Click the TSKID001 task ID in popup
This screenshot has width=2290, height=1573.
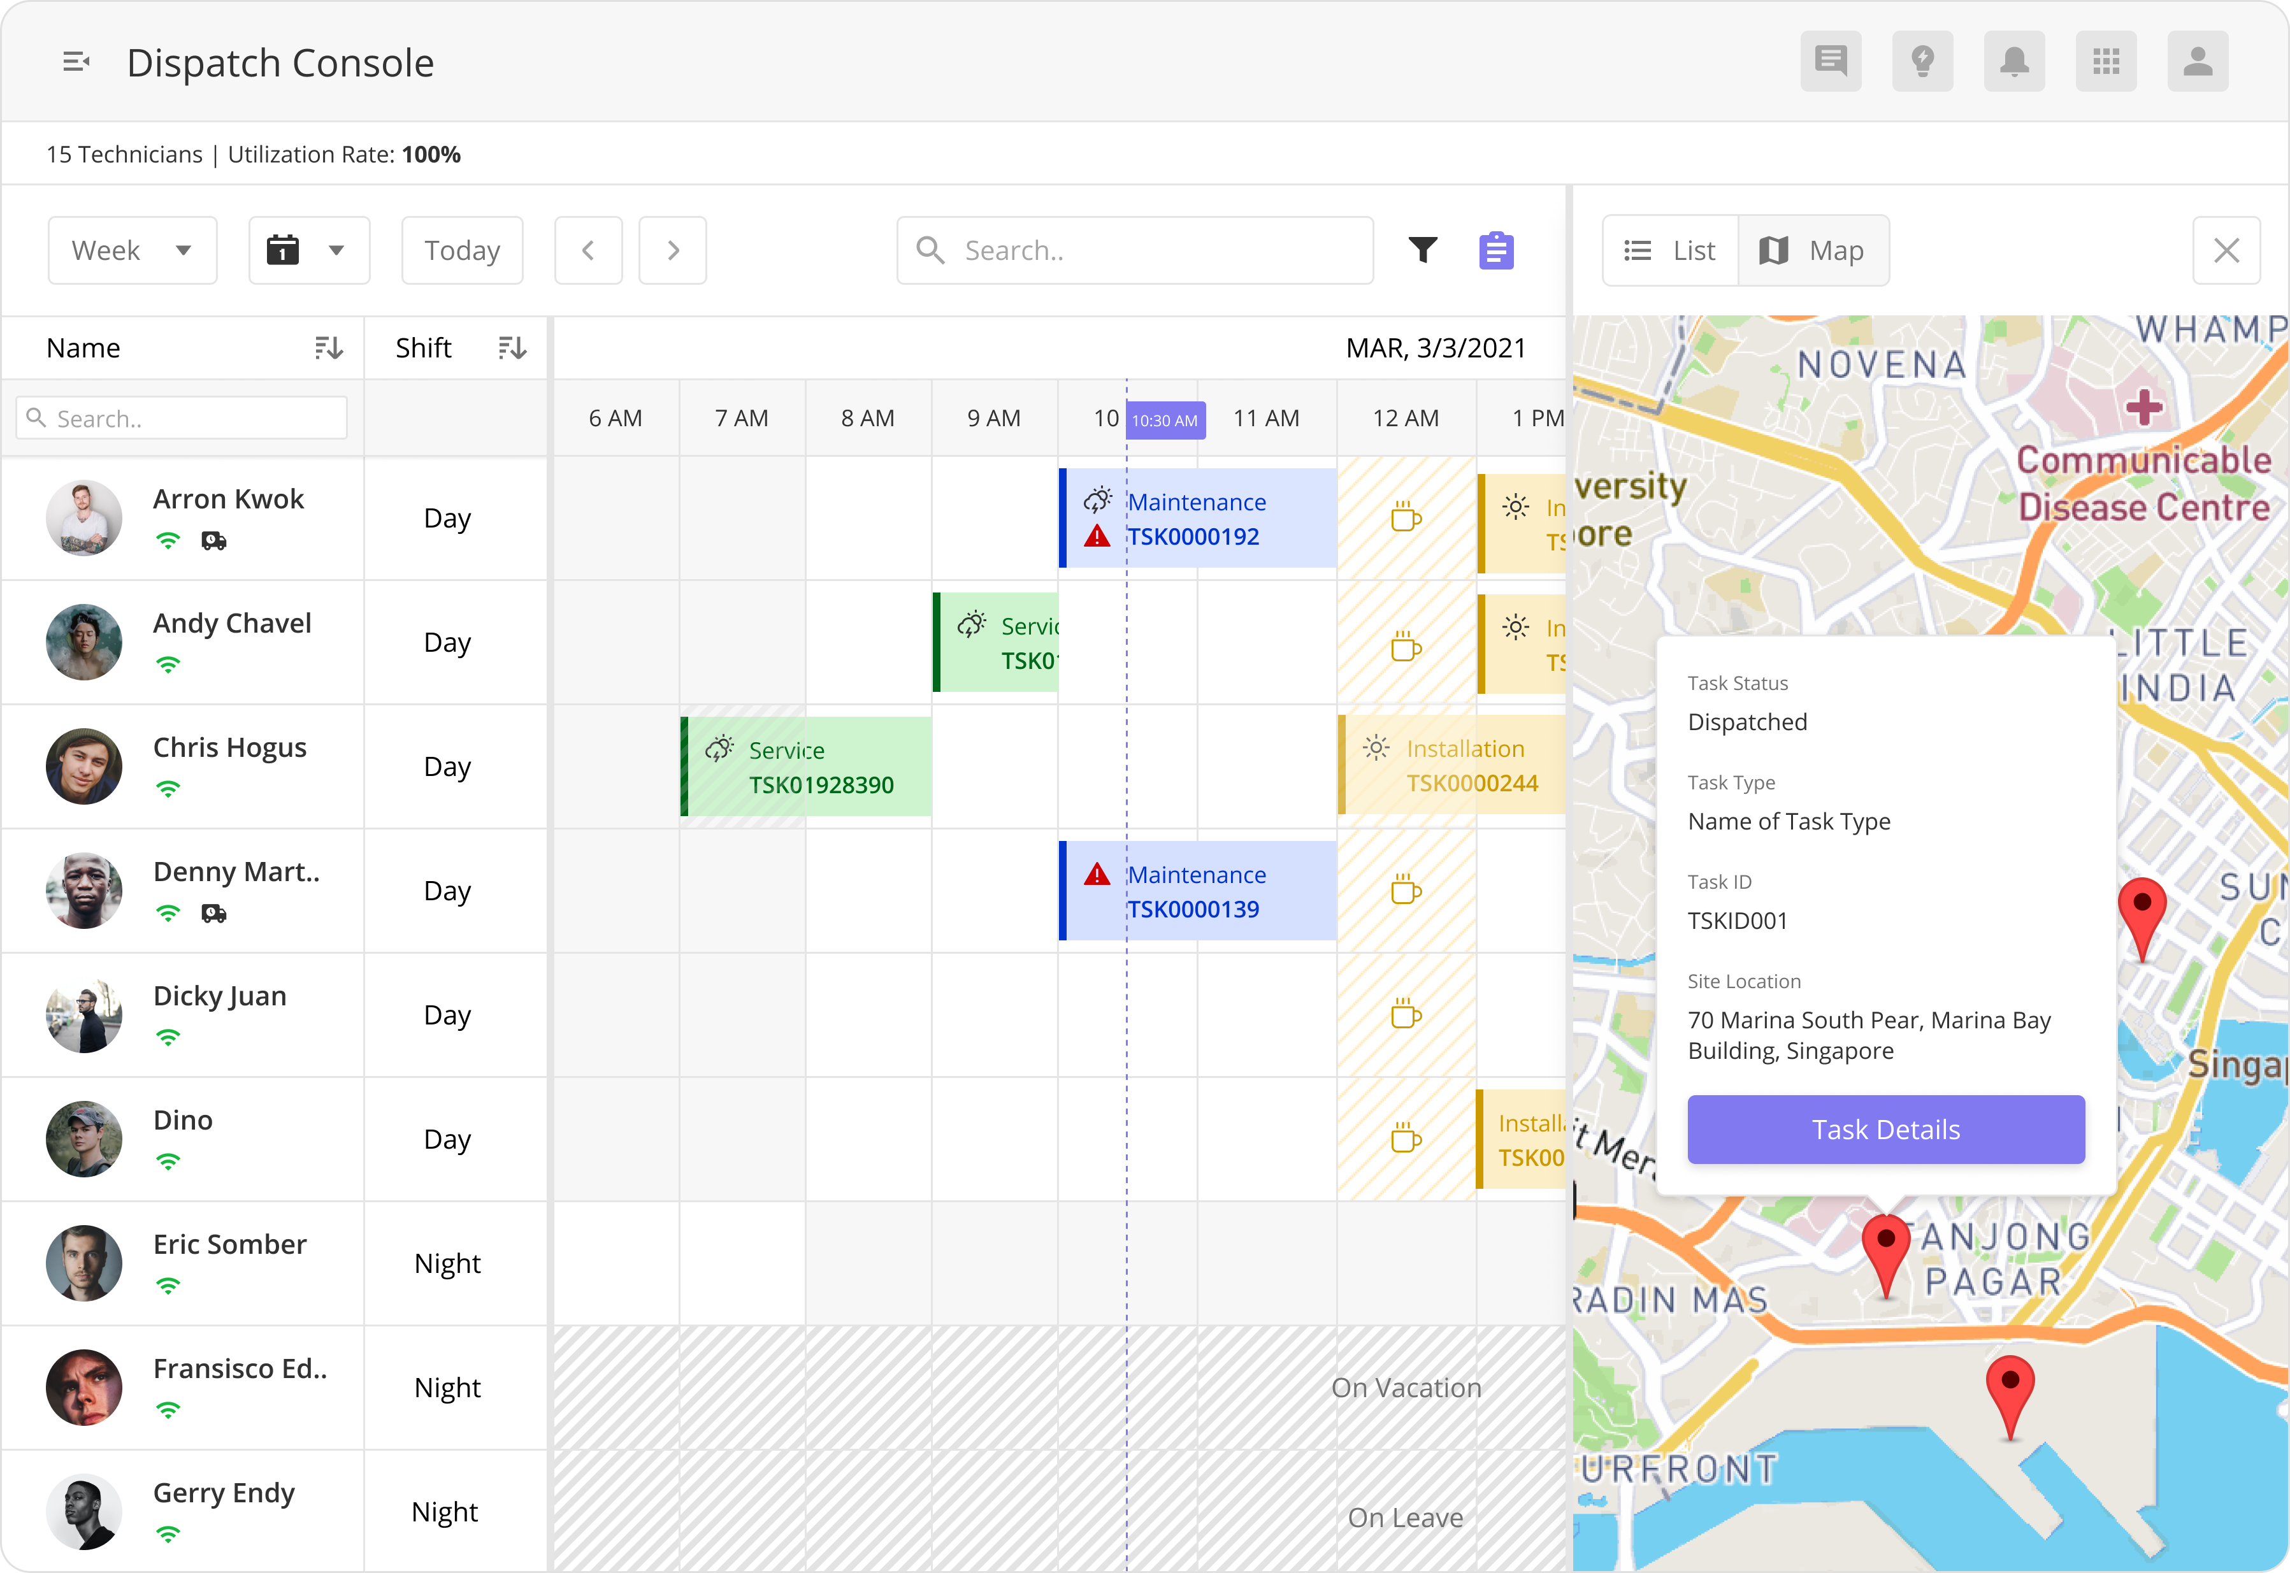[1737, 921]
